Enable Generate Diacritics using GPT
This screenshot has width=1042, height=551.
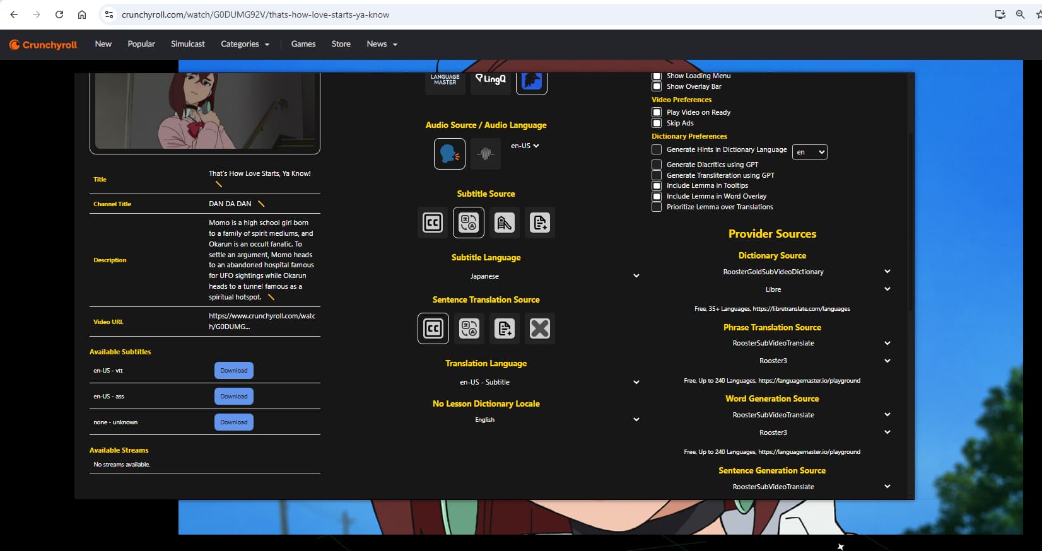657,165
